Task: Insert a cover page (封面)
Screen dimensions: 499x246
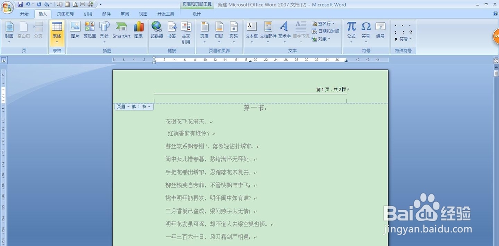Action: click(9, 32)
